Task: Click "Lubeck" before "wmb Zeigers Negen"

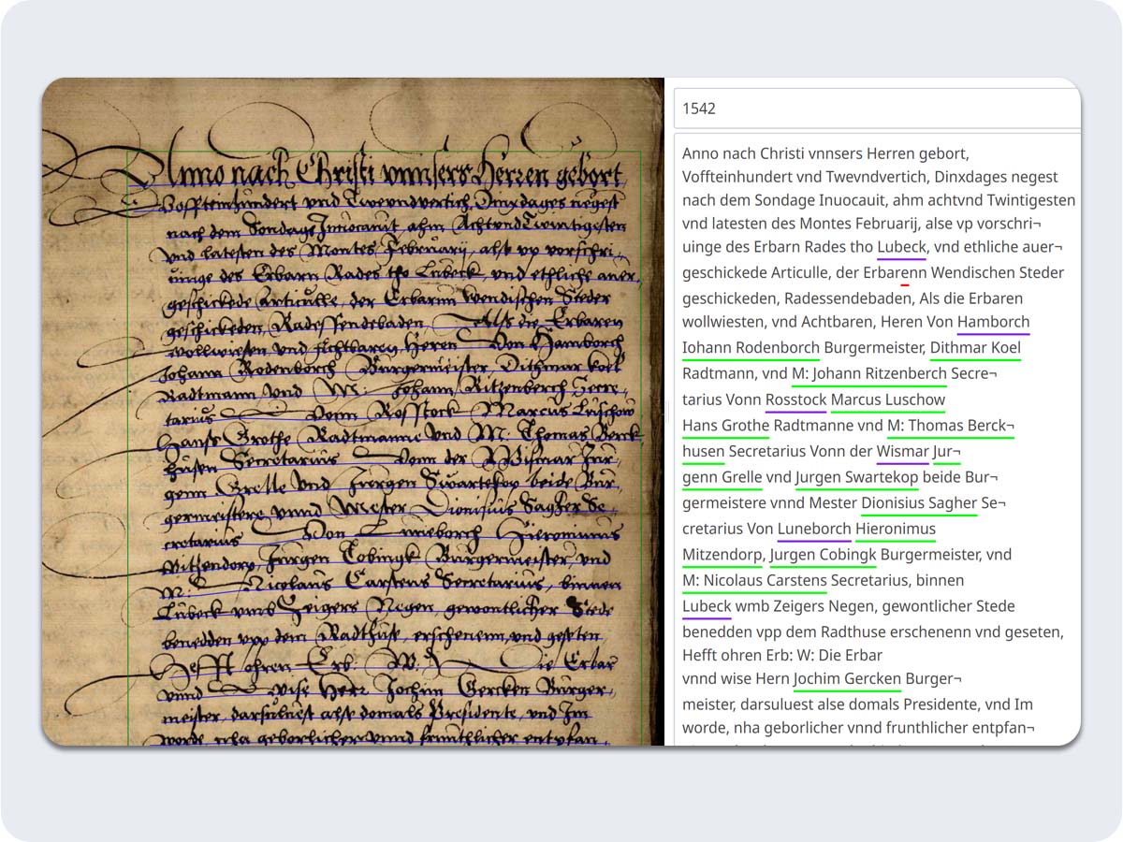Action: coord(707,606)
